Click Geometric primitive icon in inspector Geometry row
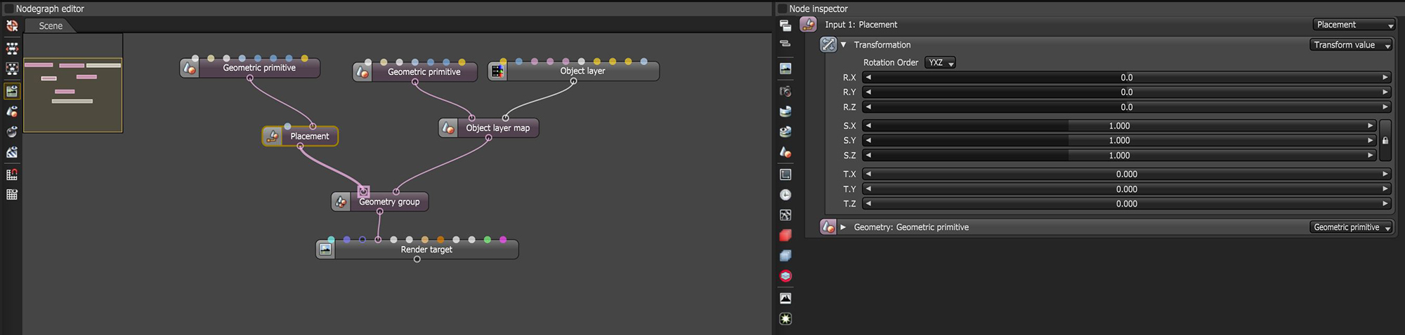The height and width of the screenshot is (335, 1405). tap(828, 227)
